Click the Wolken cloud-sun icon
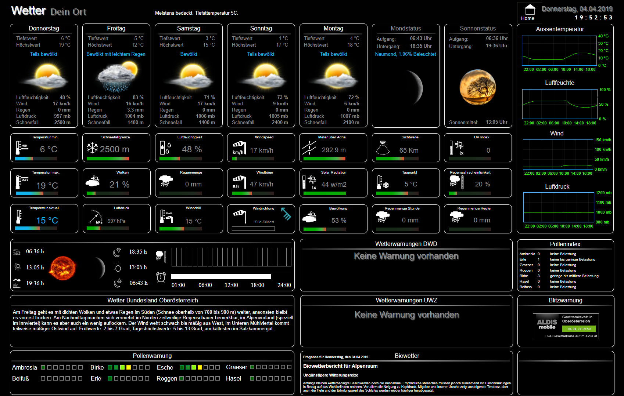This screenshot has width=624, height=396. point(93,181)
